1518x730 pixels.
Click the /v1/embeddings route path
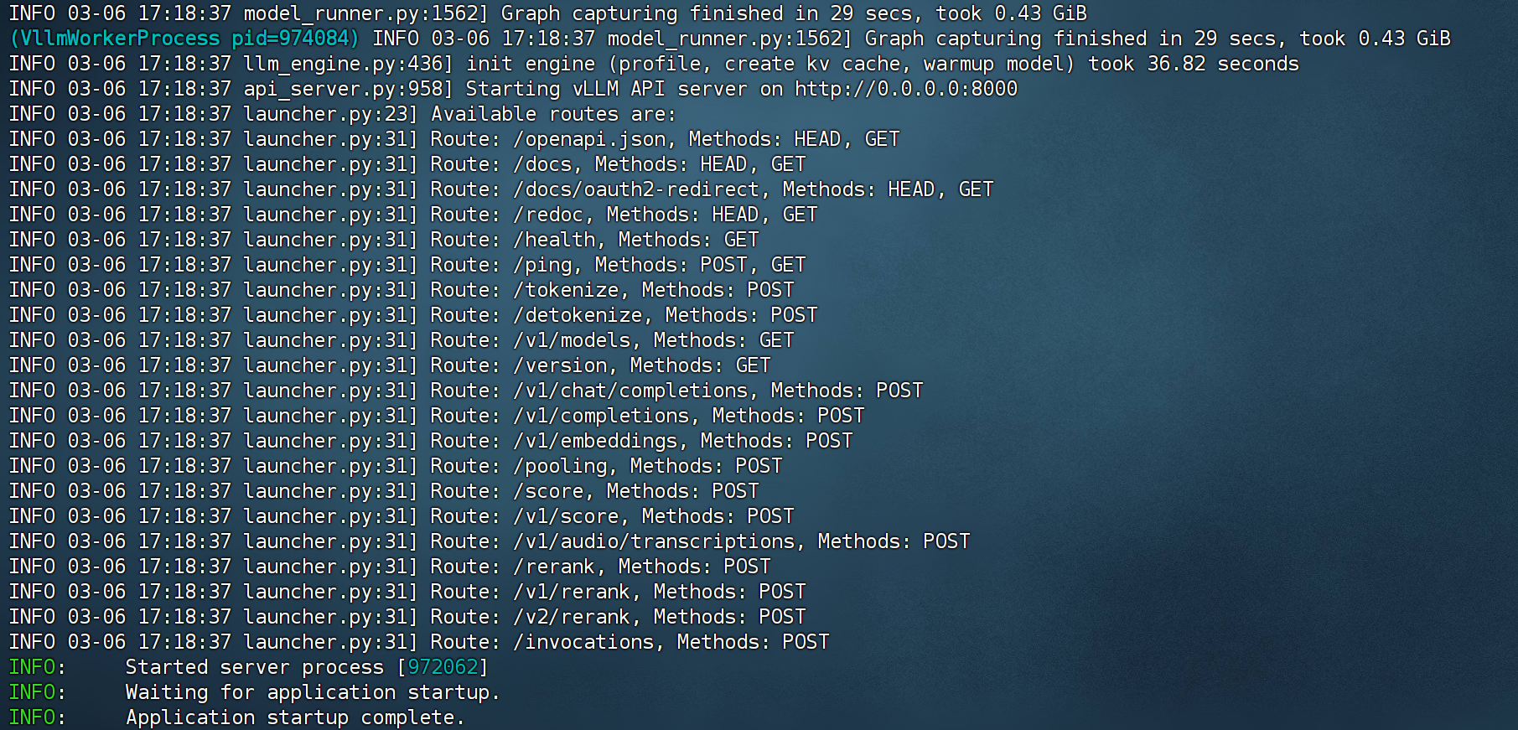point(595,441)
